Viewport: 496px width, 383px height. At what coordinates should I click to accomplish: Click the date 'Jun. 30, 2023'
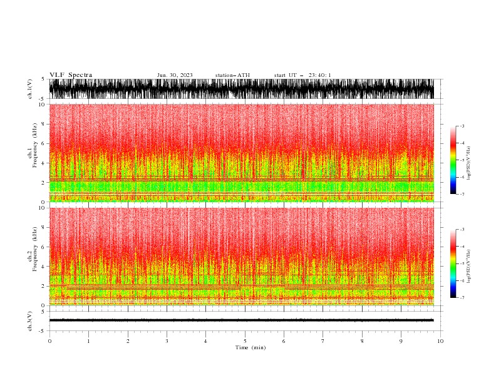[175, 75]
